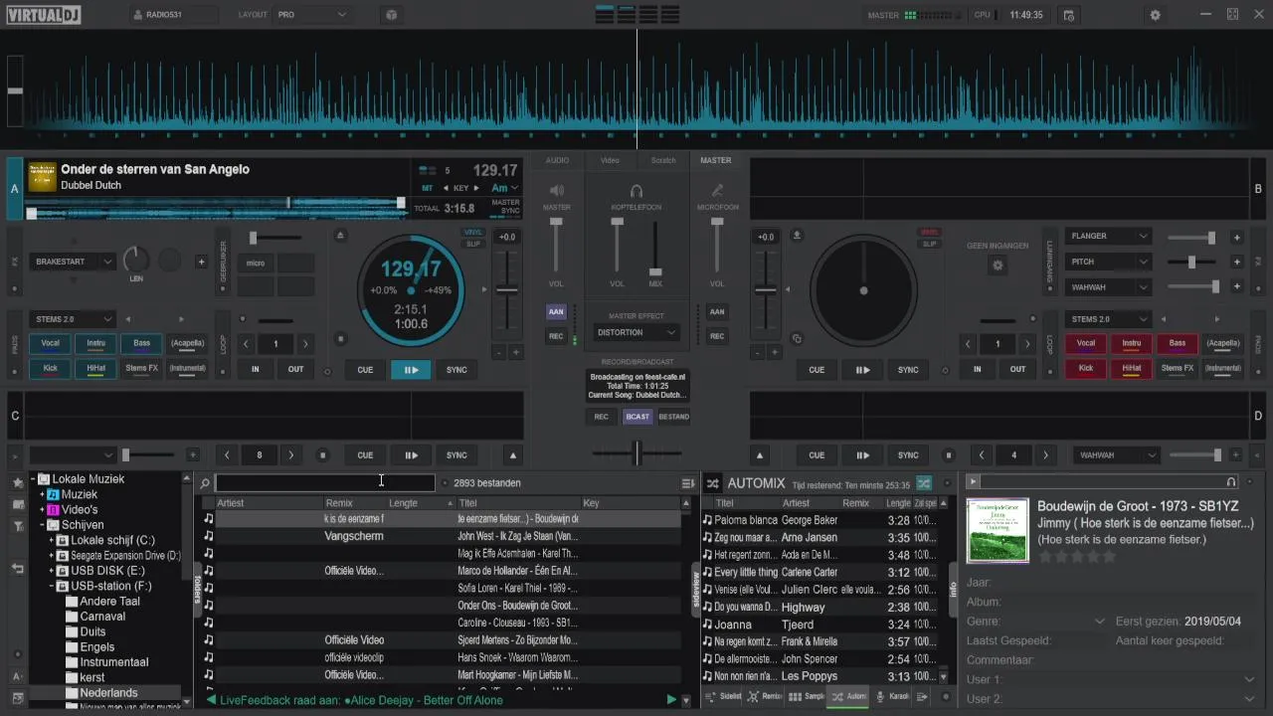Click the up-arrow load icon on deck D
The image size is (1273, 716).
[760, 455]
